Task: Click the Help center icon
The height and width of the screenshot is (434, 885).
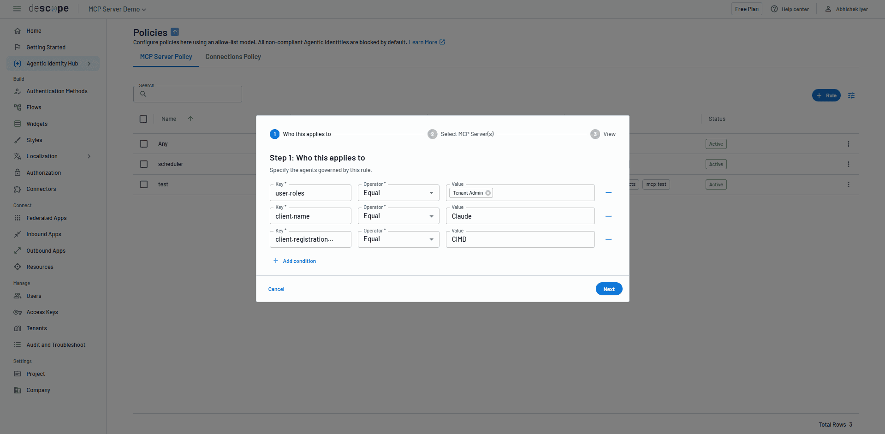Action: pos(774,9)
